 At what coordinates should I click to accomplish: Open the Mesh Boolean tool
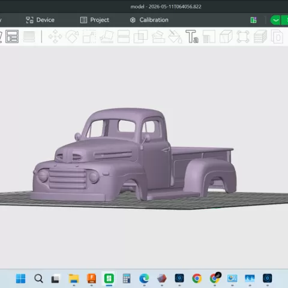140,37
